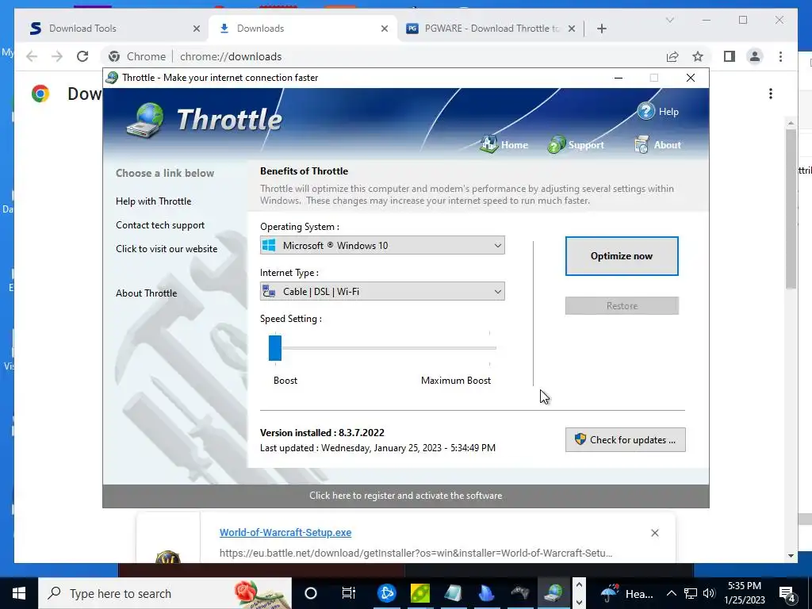
Task: Open Help via the question mark icon
Action: point(645,111)
